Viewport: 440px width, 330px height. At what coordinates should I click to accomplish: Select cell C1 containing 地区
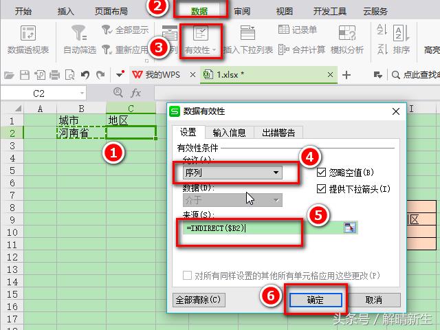131,121
